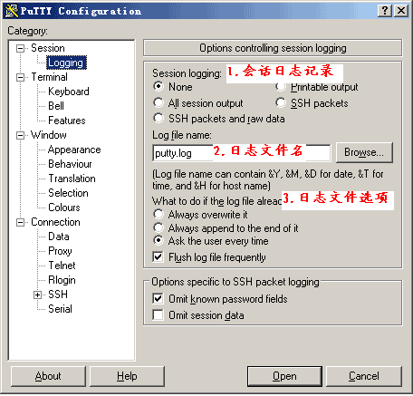Select Data under Connection
The width and height of the screenshot is (413, 396).
pyautogui.click(x=59, y=237)
